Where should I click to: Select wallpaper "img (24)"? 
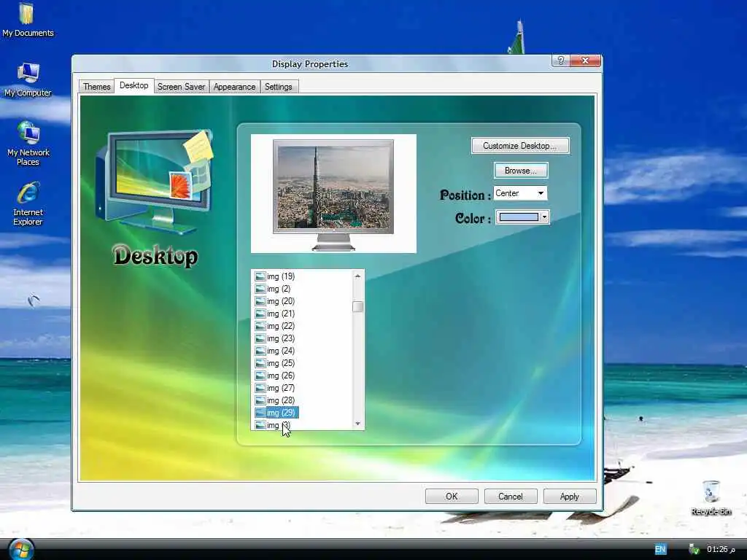tap(281, 351)
